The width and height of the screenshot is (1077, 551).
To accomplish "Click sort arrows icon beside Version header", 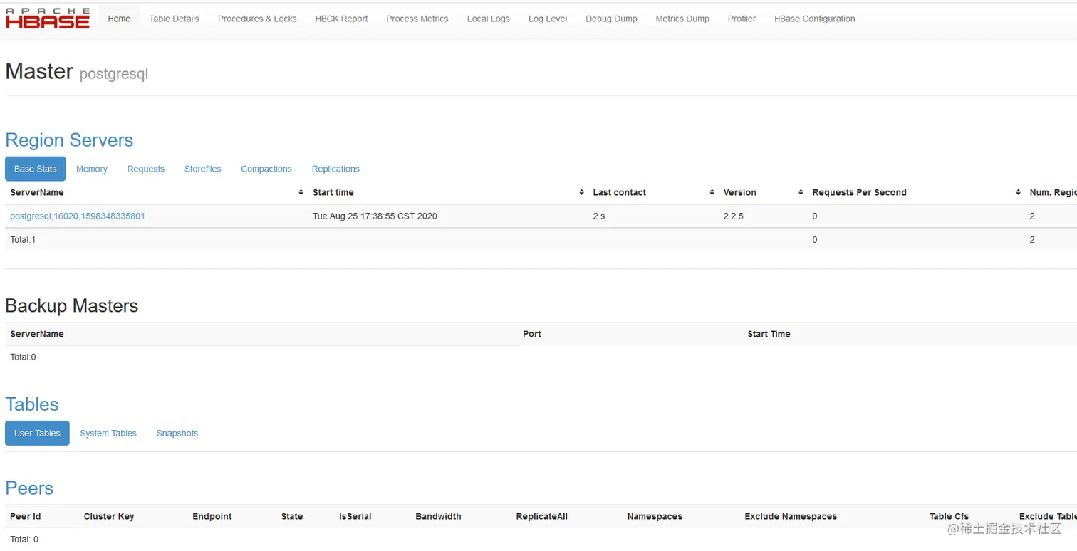I will [x=801, y=193].
